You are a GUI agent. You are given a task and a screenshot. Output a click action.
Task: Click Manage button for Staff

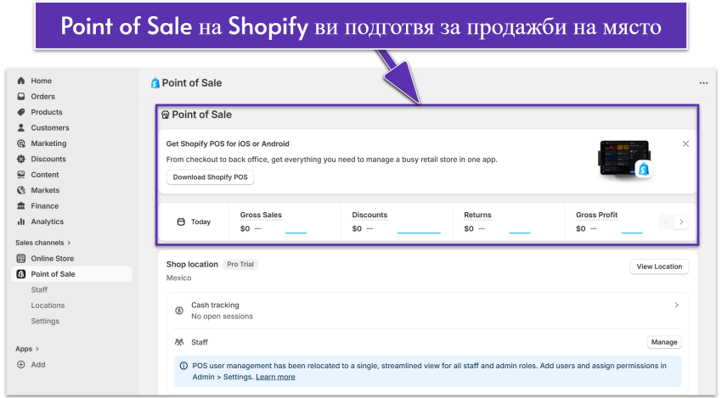tap(664, 342)
